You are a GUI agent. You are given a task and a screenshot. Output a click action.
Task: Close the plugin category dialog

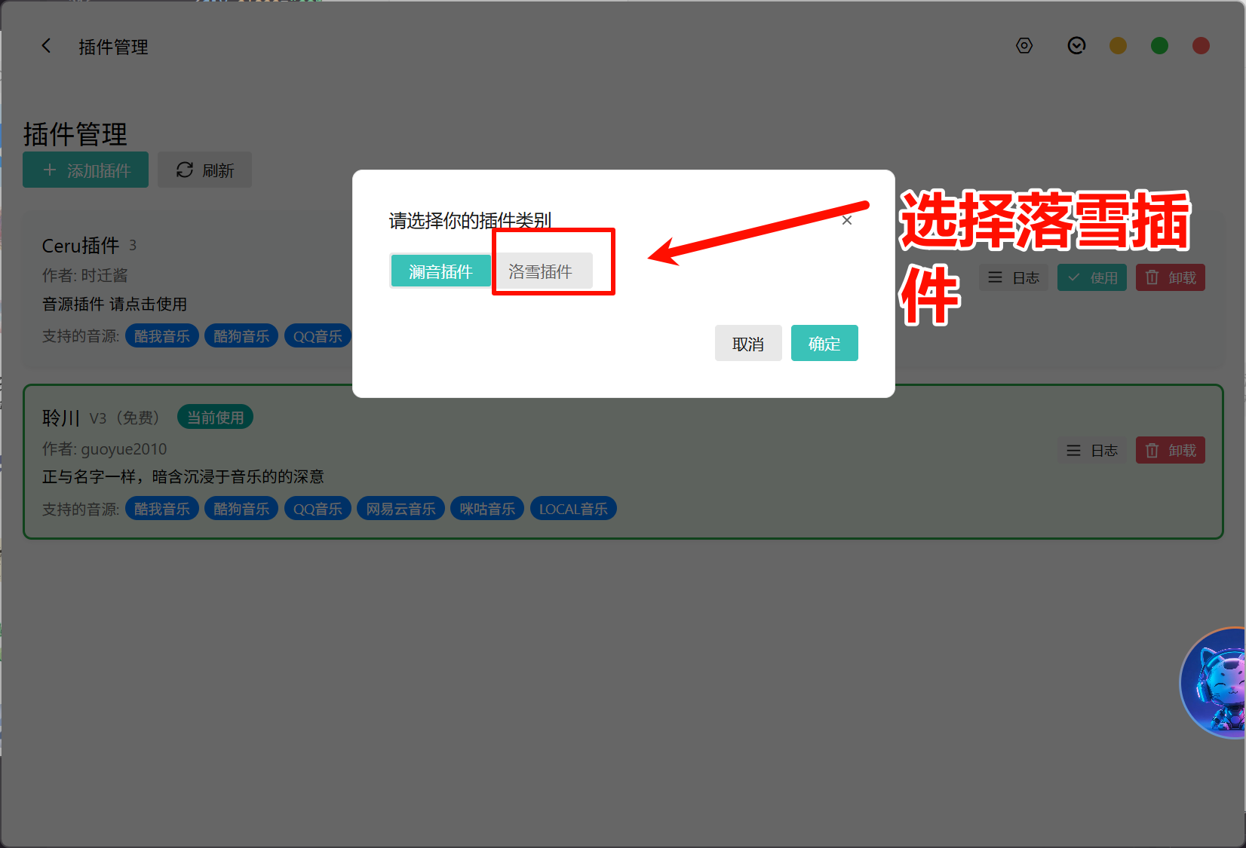pos(847,220)
